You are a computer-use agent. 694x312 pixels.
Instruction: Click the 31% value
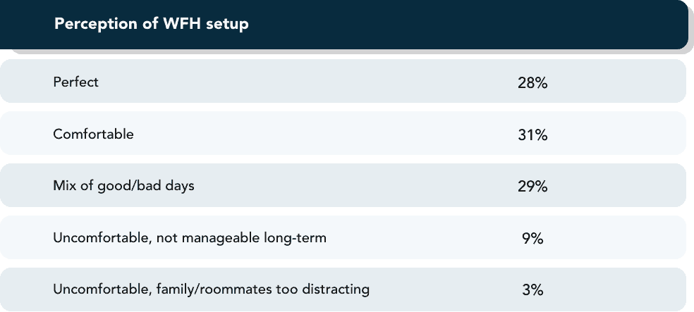click(x=532, y=135)
